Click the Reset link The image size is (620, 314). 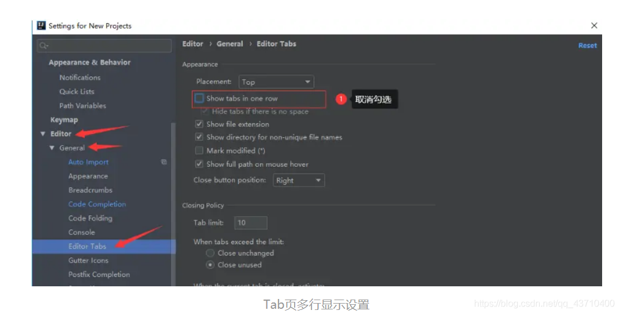(x=588, y=46)
